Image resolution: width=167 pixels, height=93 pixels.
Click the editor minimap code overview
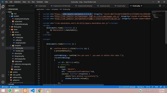point(158,16)
